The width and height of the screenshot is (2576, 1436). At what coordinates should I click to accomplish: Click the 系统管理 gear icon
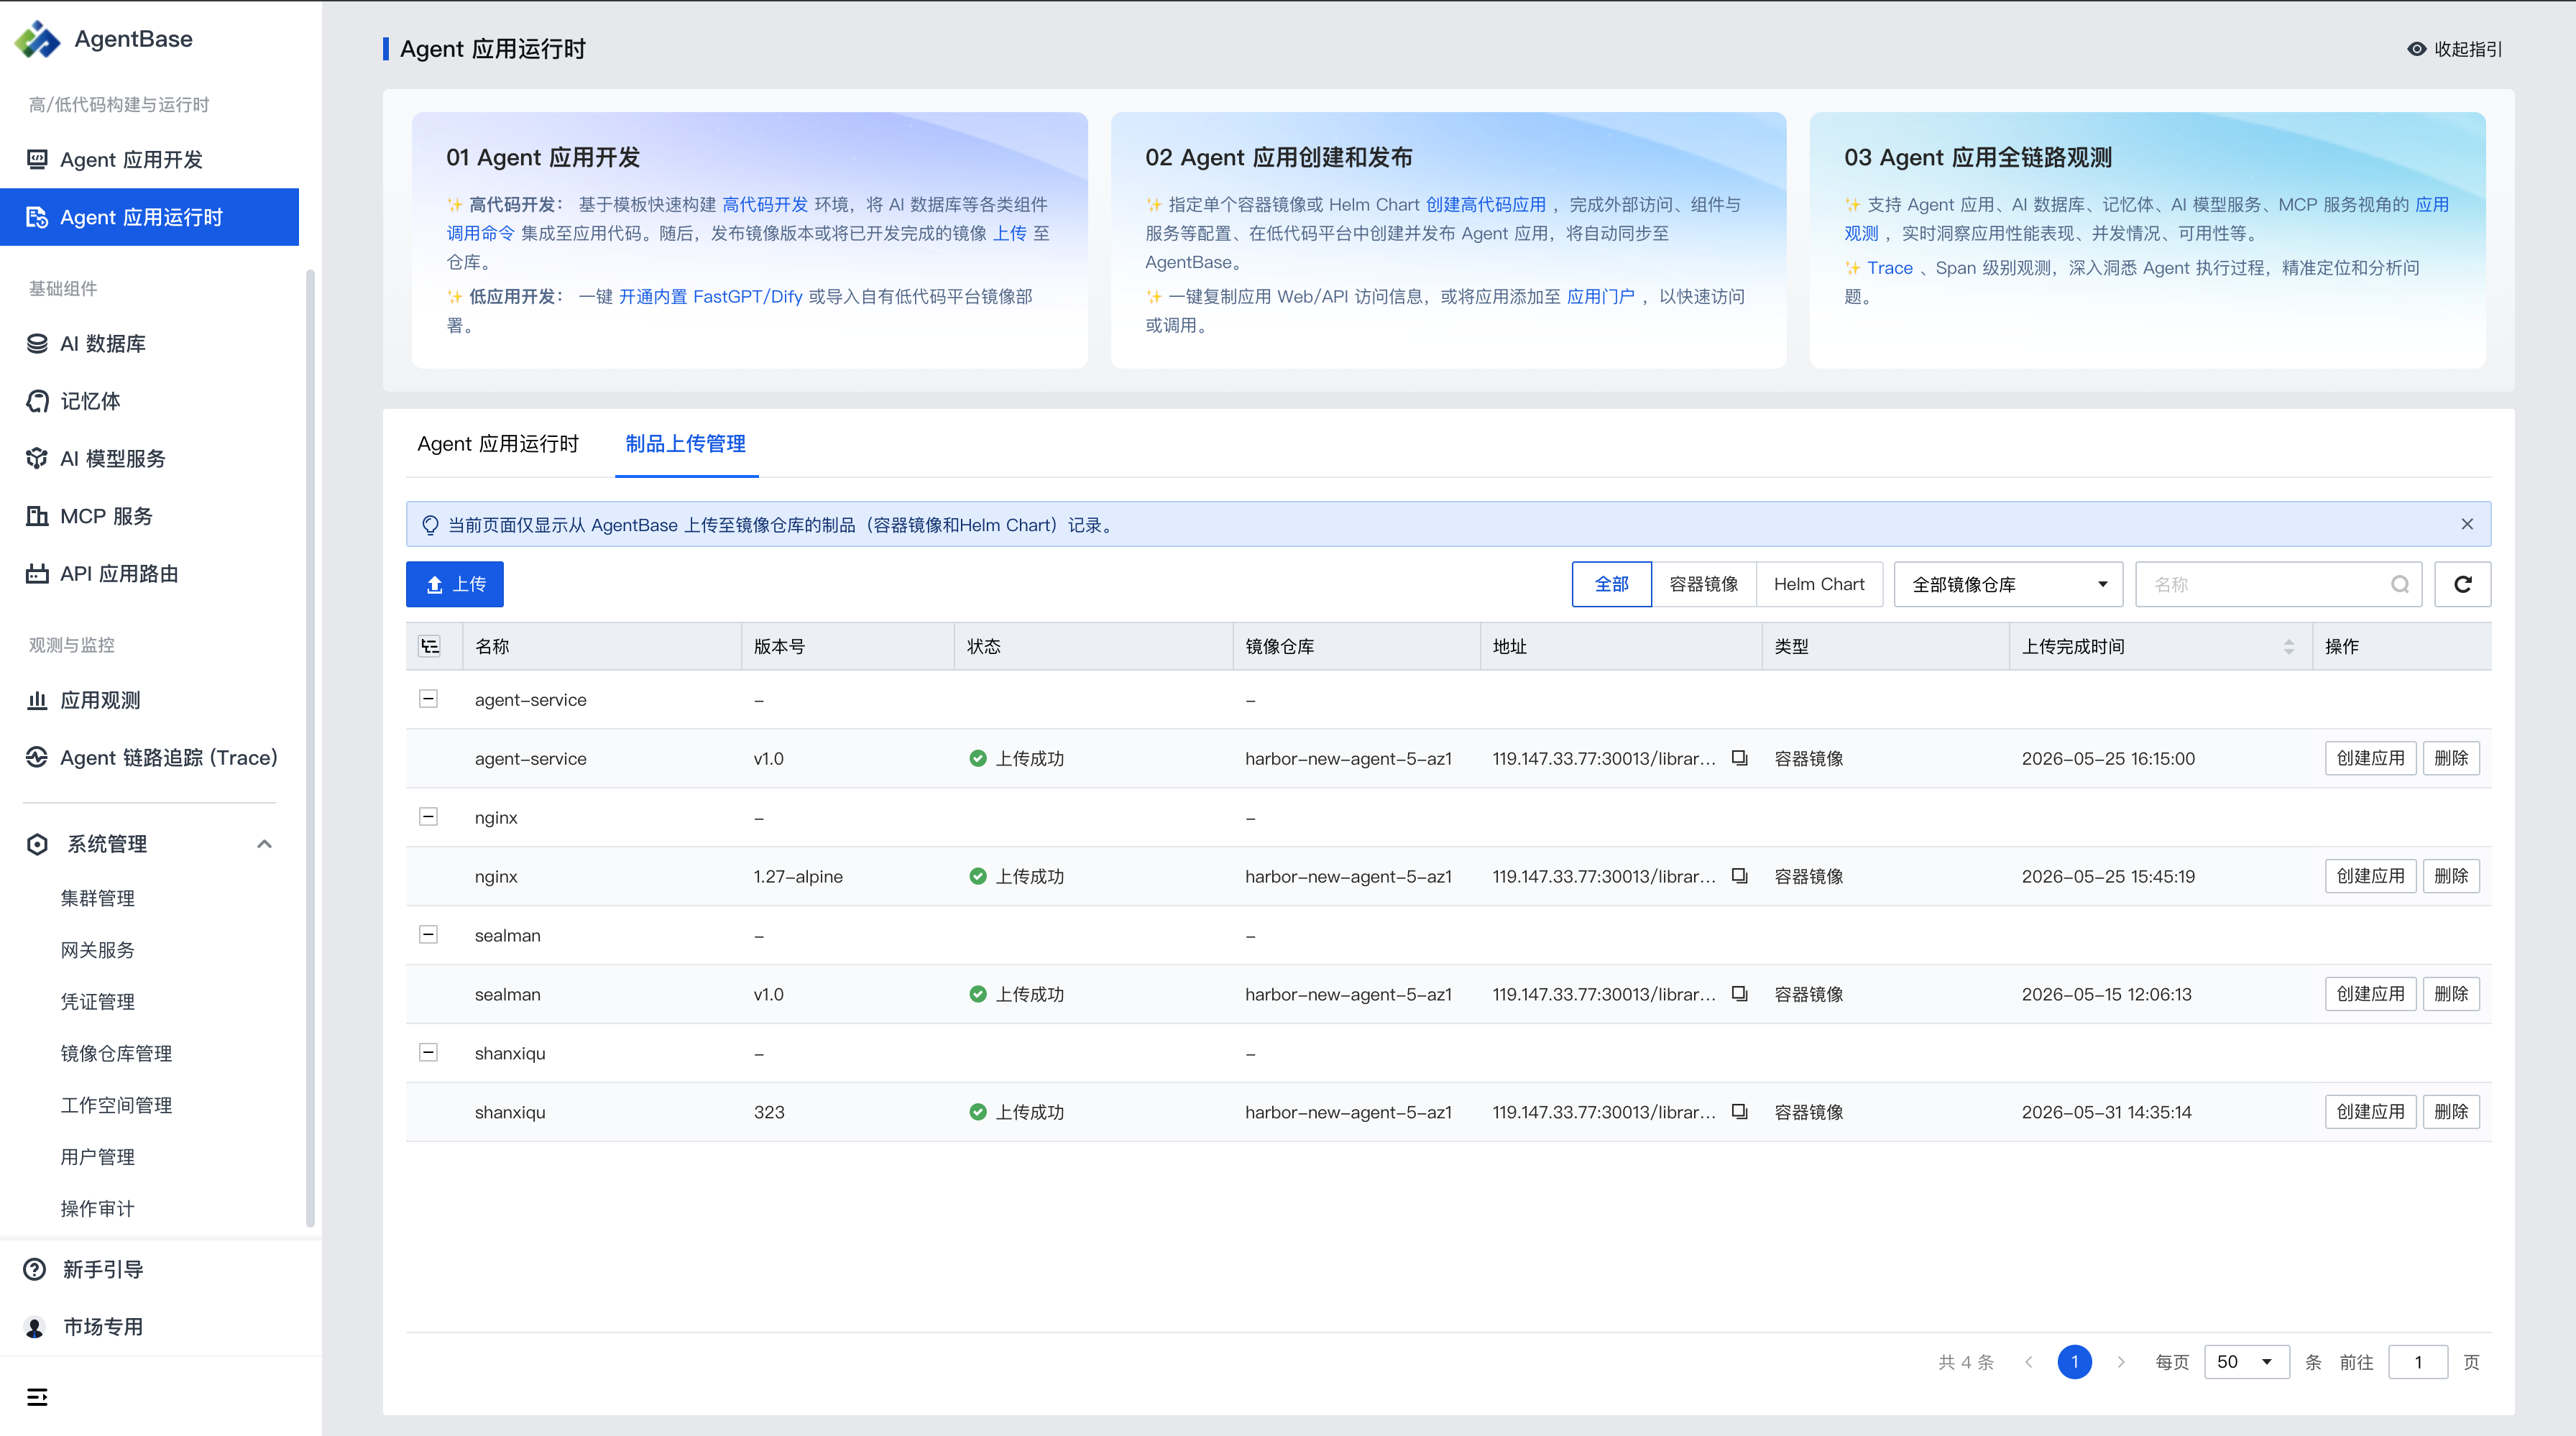(37, 844)
